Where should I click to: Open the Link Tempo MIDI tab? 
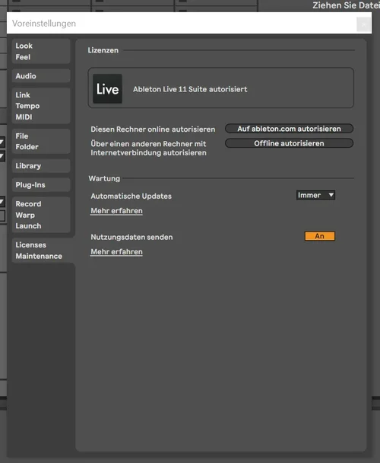click(41, 106)
